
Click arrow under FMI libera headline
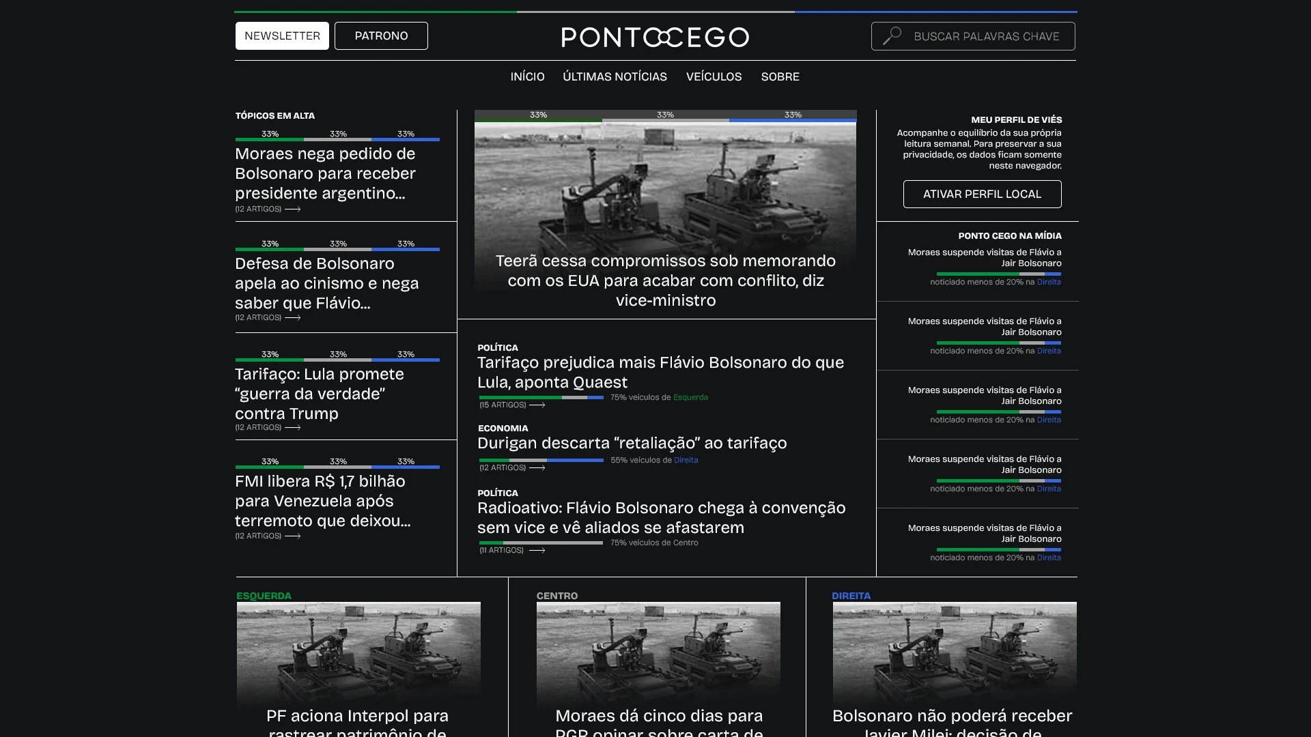[293, 536]
